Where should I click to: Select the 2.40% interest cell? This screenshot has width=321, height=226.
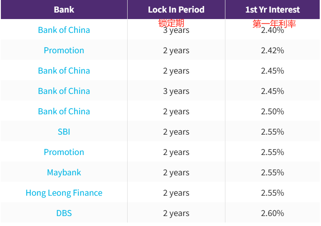pyautogui.click(x=273, y=31)
